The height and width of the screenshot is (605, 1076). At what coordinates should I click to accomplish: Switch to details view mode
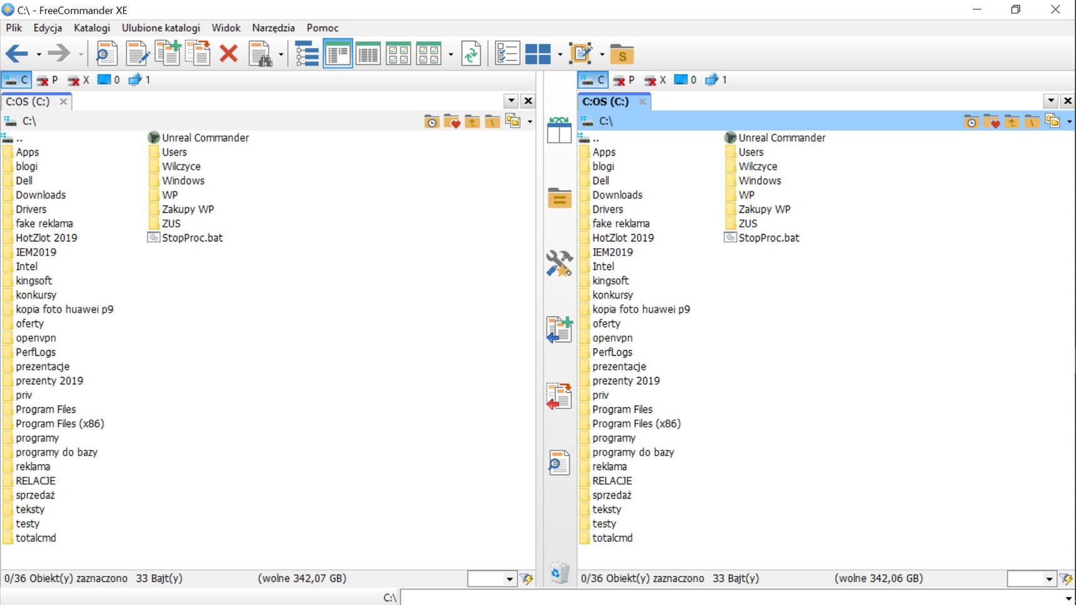368,54
